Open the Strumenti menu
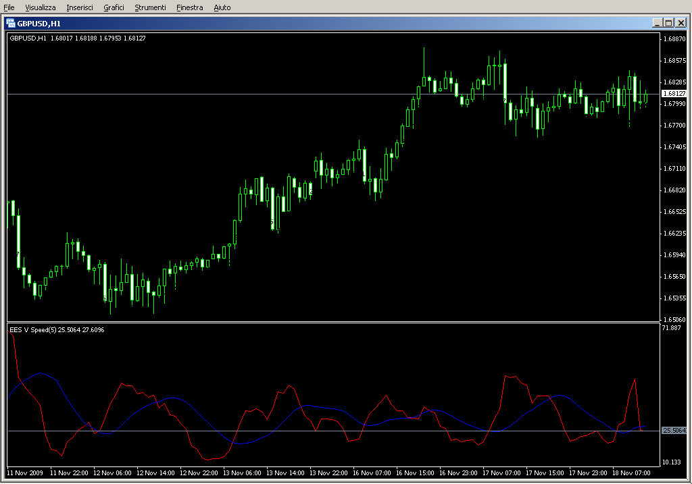This screenshot has width=692, height=484. coord(150,7)
